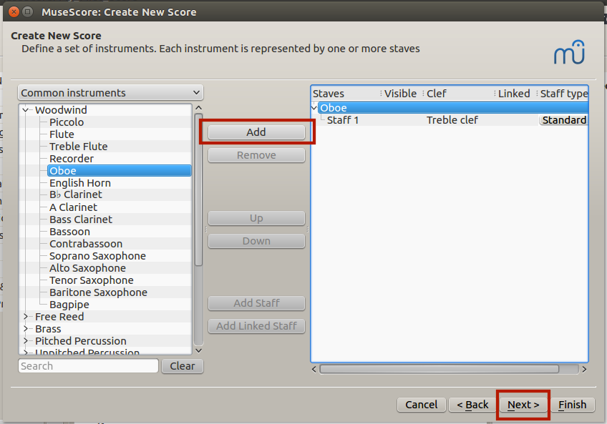Click staves panel scroll left arrow
The image size is (607, 424).
(314, 370)
